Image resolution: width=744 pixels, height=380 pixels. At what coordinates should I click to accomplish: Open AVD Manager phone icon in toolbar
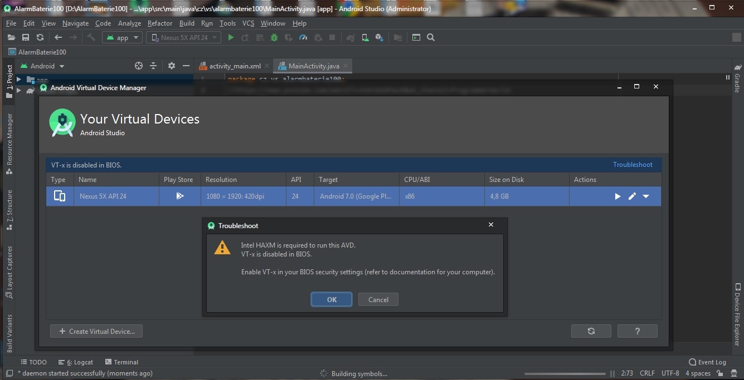pyautogui.click(x=365, y=37)
